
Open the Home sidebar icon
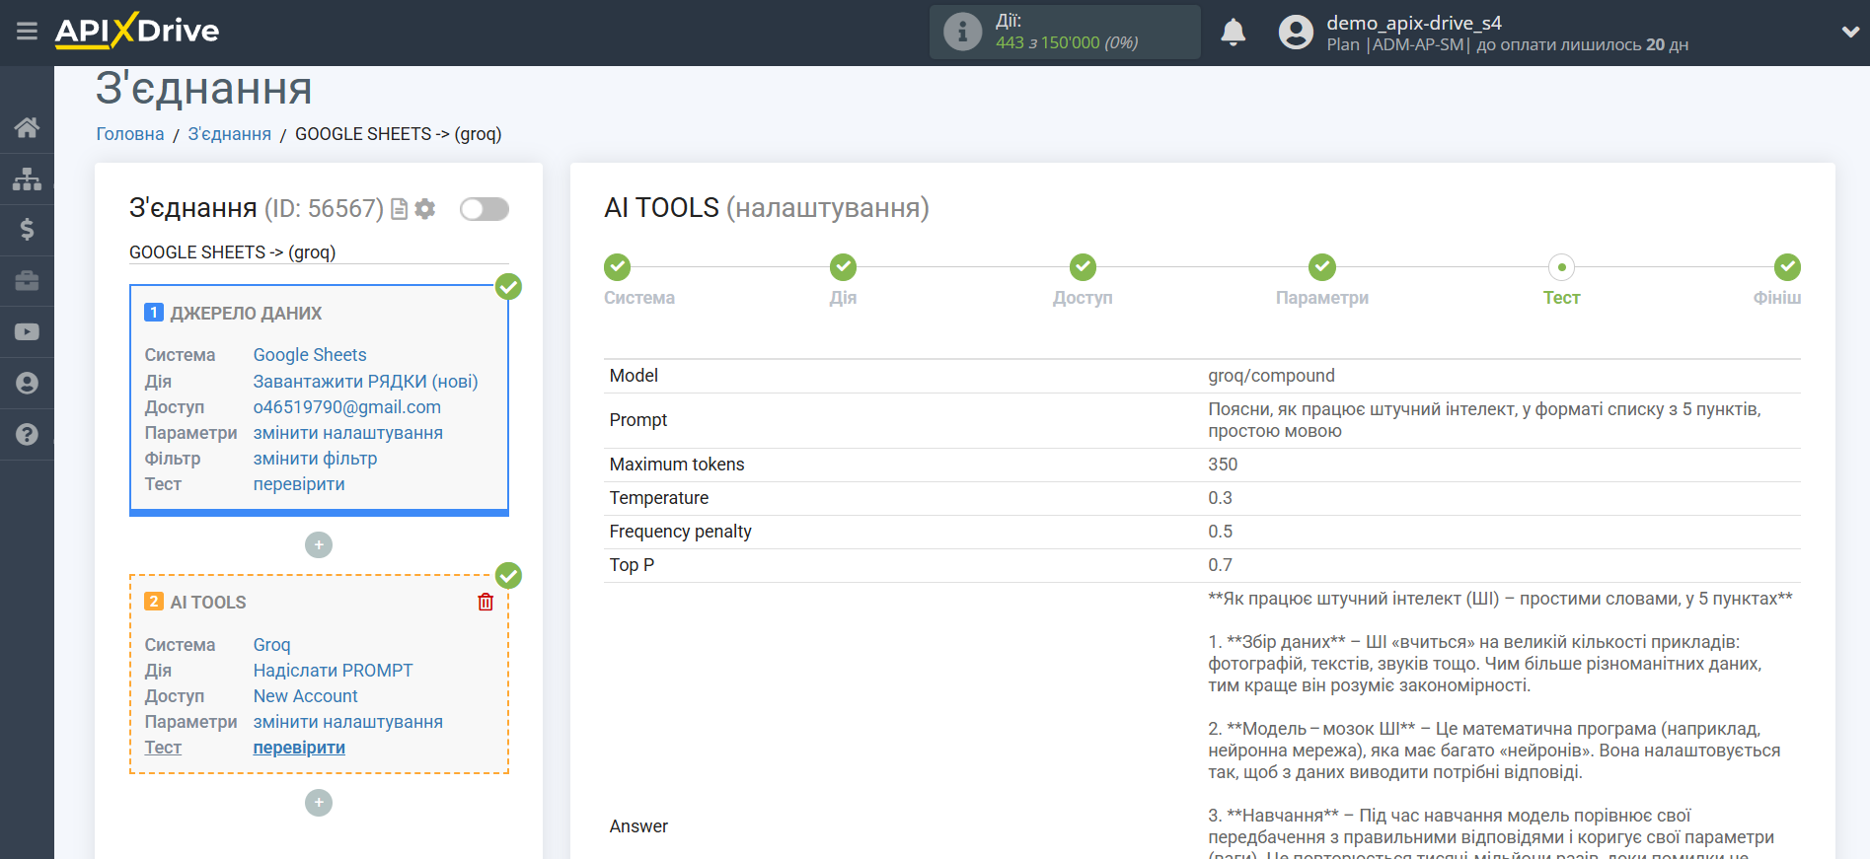27,127
